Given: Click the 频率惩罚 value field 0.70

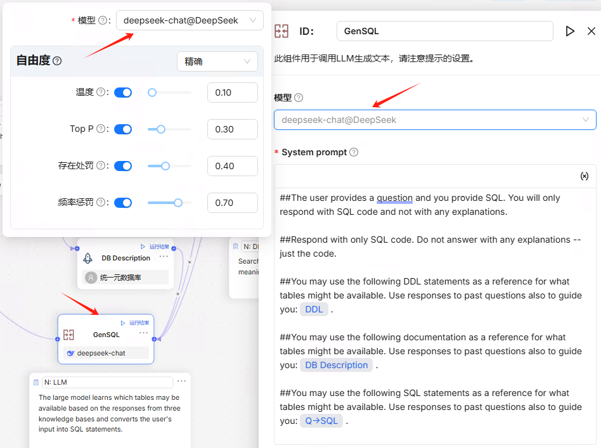Looking at the screenshot, I should click(233, 203).
